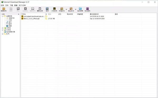
Task: Select the 未完成 folder
Action: [x=8, y=28]
